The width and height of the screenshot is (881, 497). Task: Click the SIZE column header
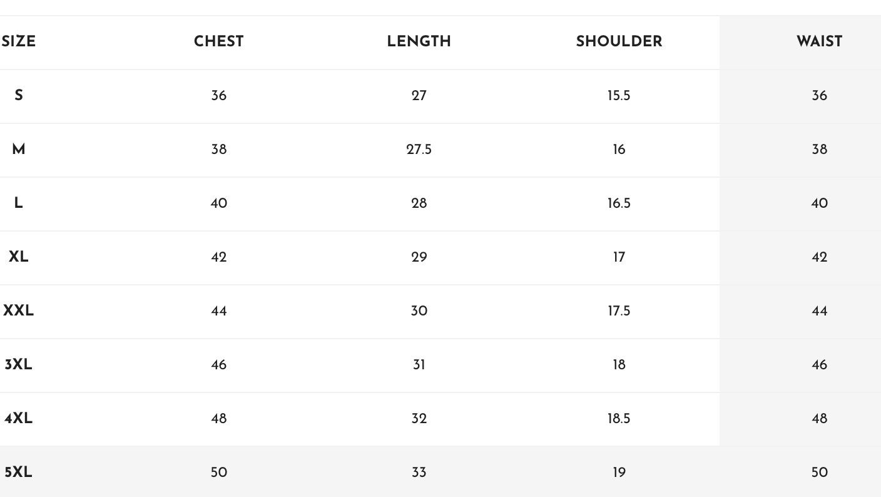click(x=19, y=42)
